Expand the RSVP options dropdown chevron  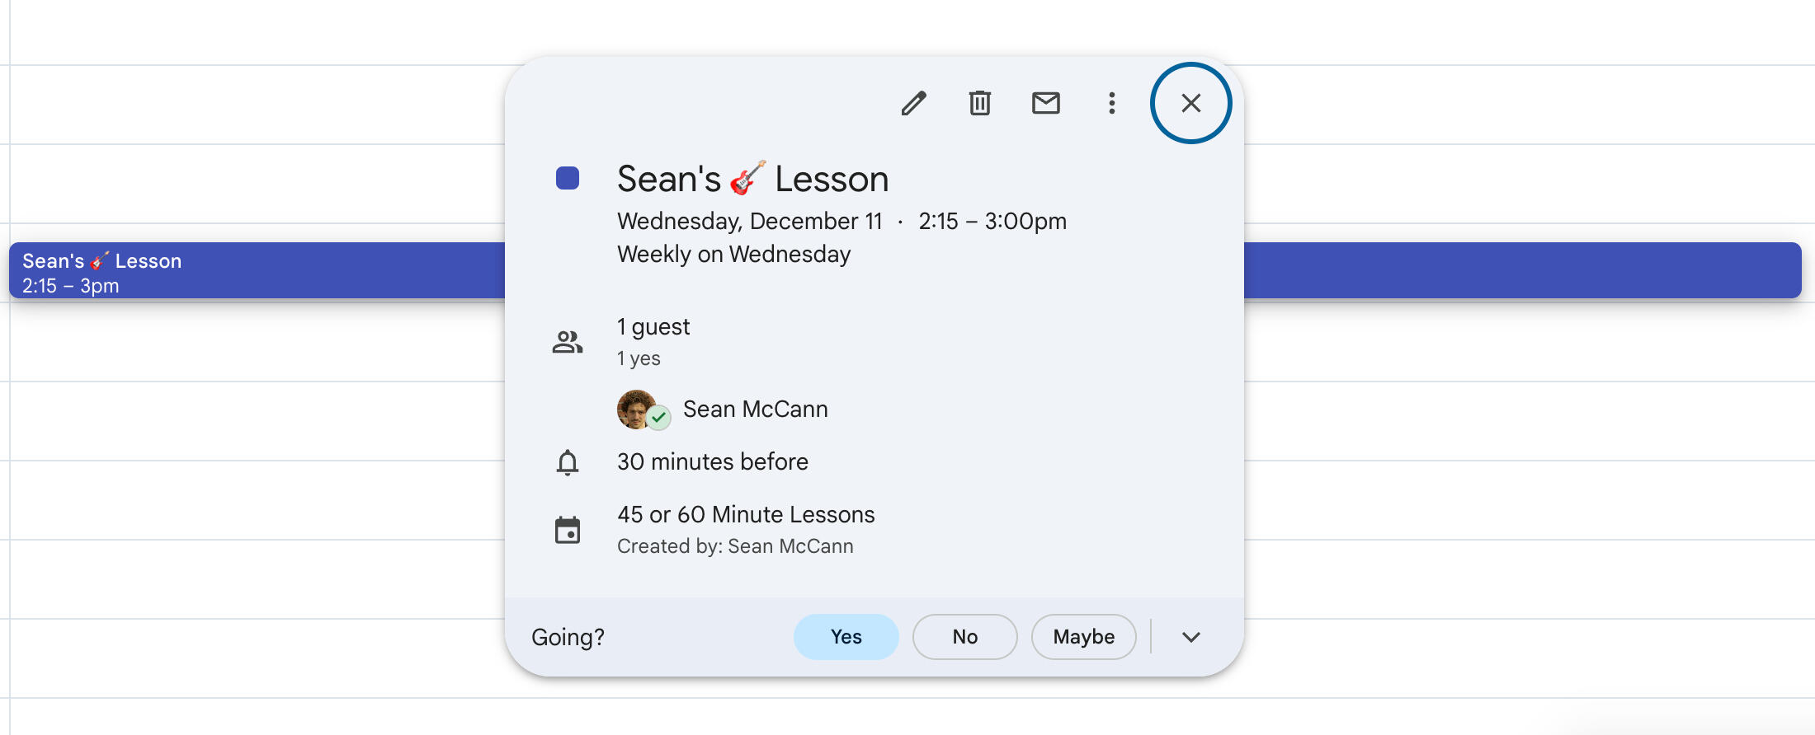click(x=1190, y=637)
